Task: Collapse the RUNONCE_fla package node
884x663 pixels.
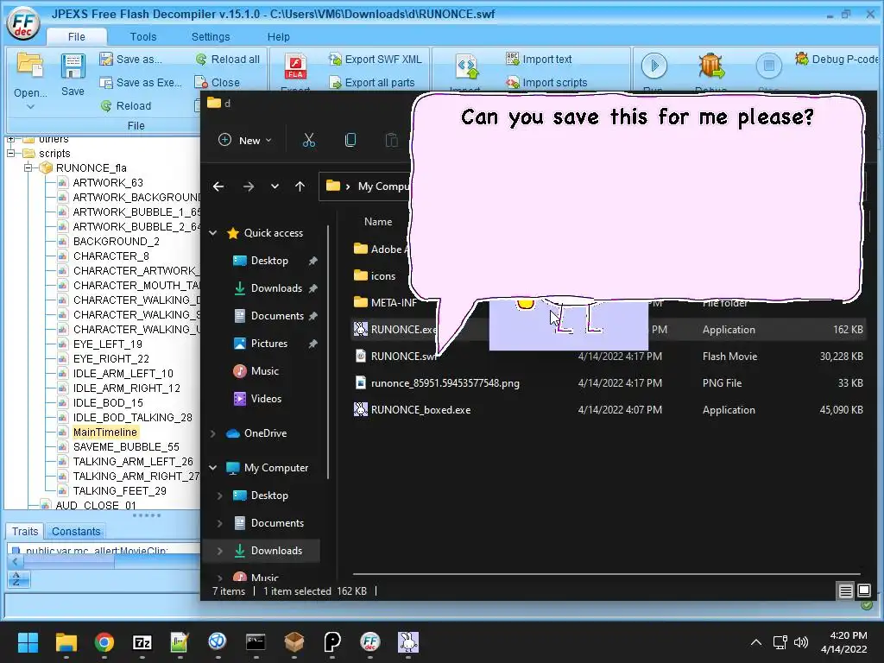Action: (x=28, y=168)
